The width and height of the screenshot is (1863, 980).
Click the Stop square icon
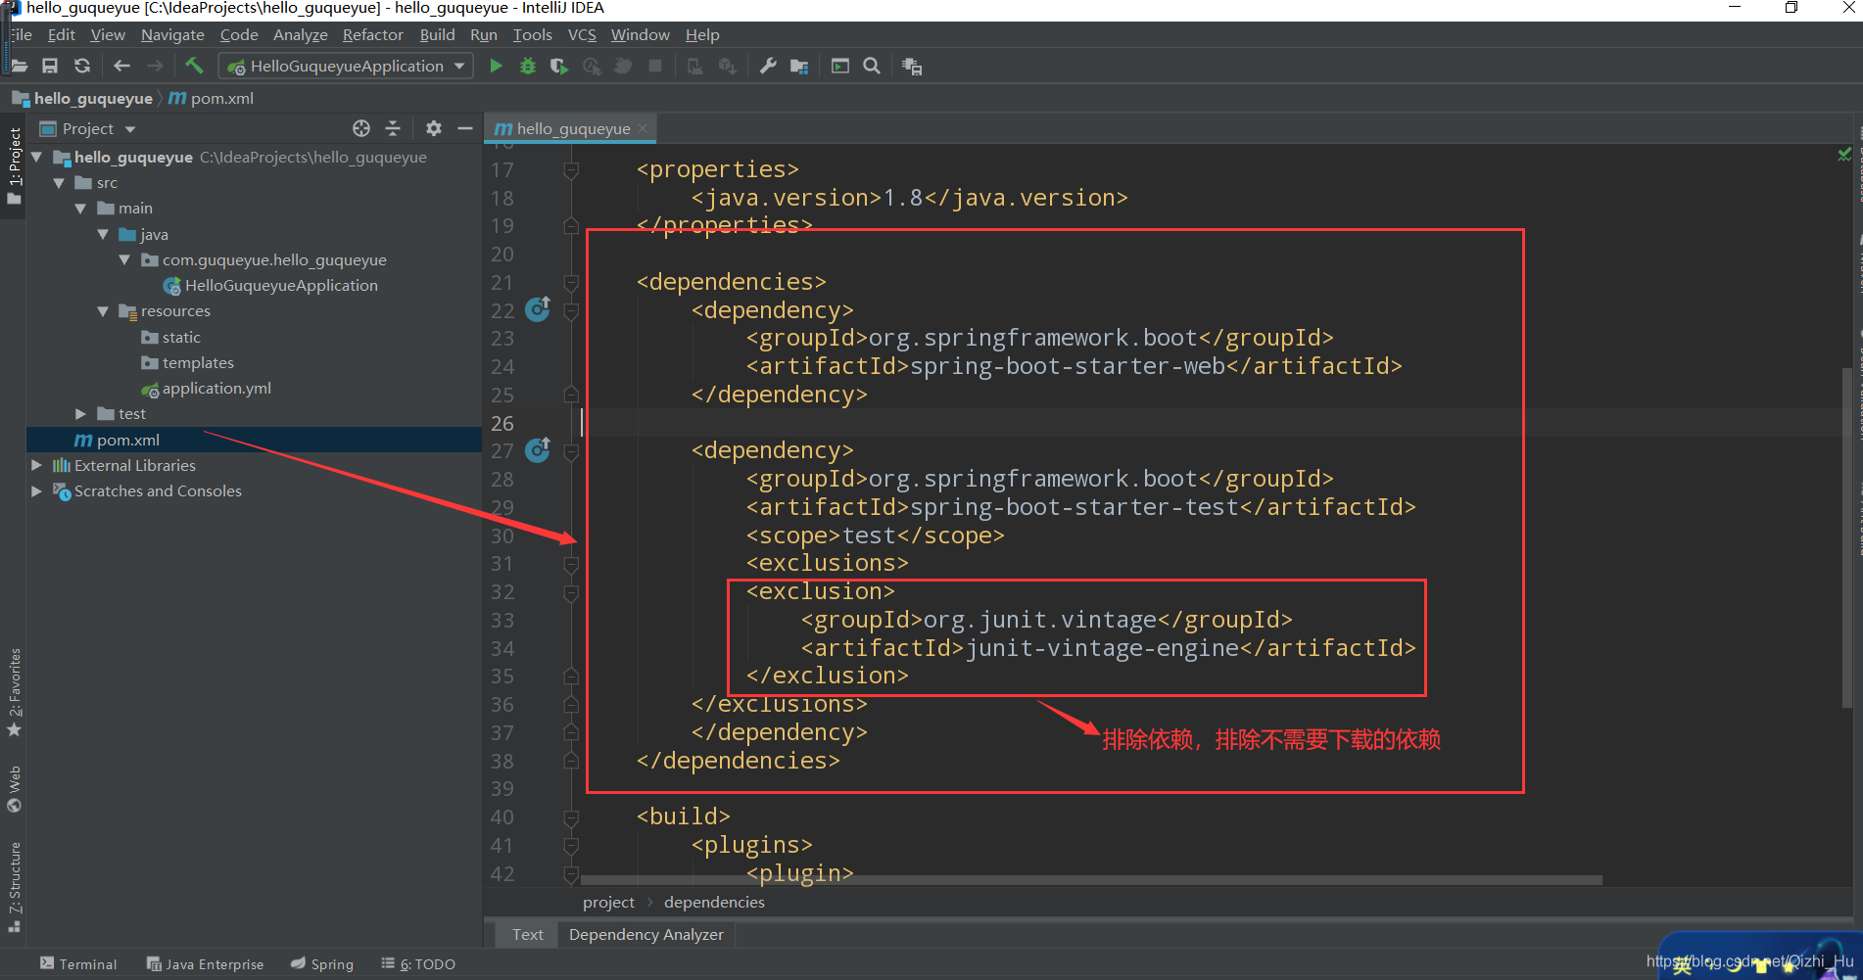point(655,66)
